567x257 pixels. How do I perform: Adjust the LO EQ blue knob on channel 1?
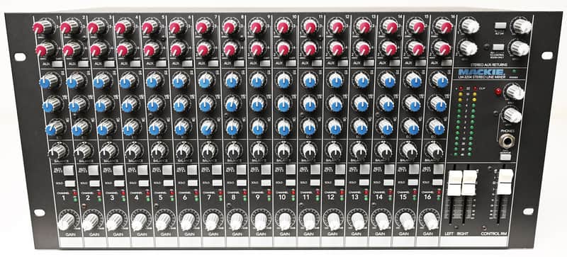point(55,127)
